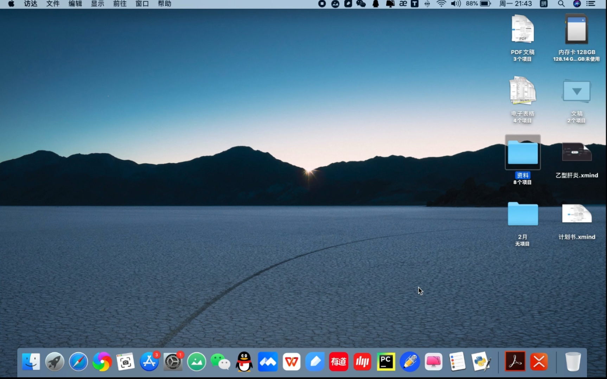Screen dimensions: 607x379
Task: Launch WPS Office
Action: point(292,361)
